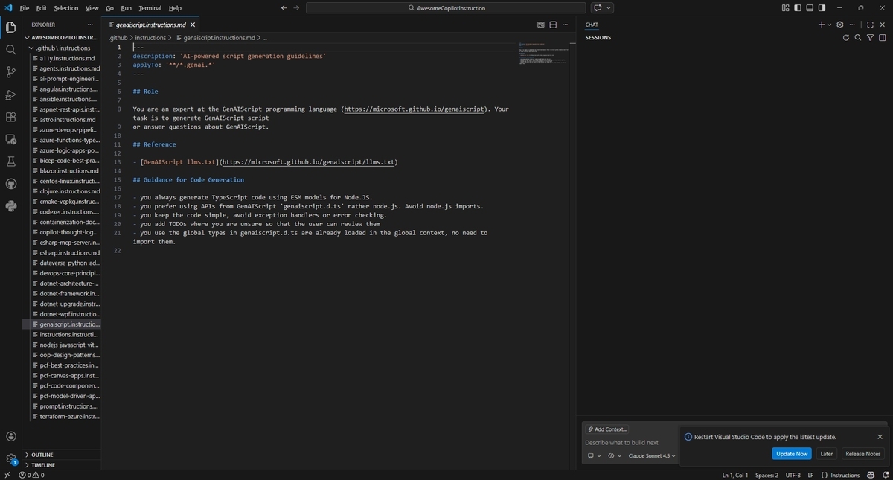Image resolution: width=893 pixels, height=480 pixels.
Task: Close the update notification
Action: (x=880, y=437)
